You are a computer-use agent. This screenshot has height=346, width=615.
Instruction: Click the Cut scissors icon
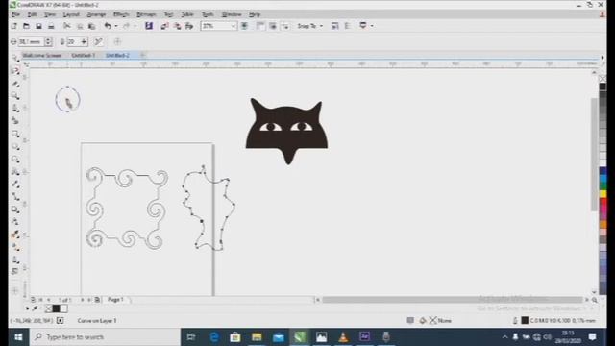coord(67,26)
